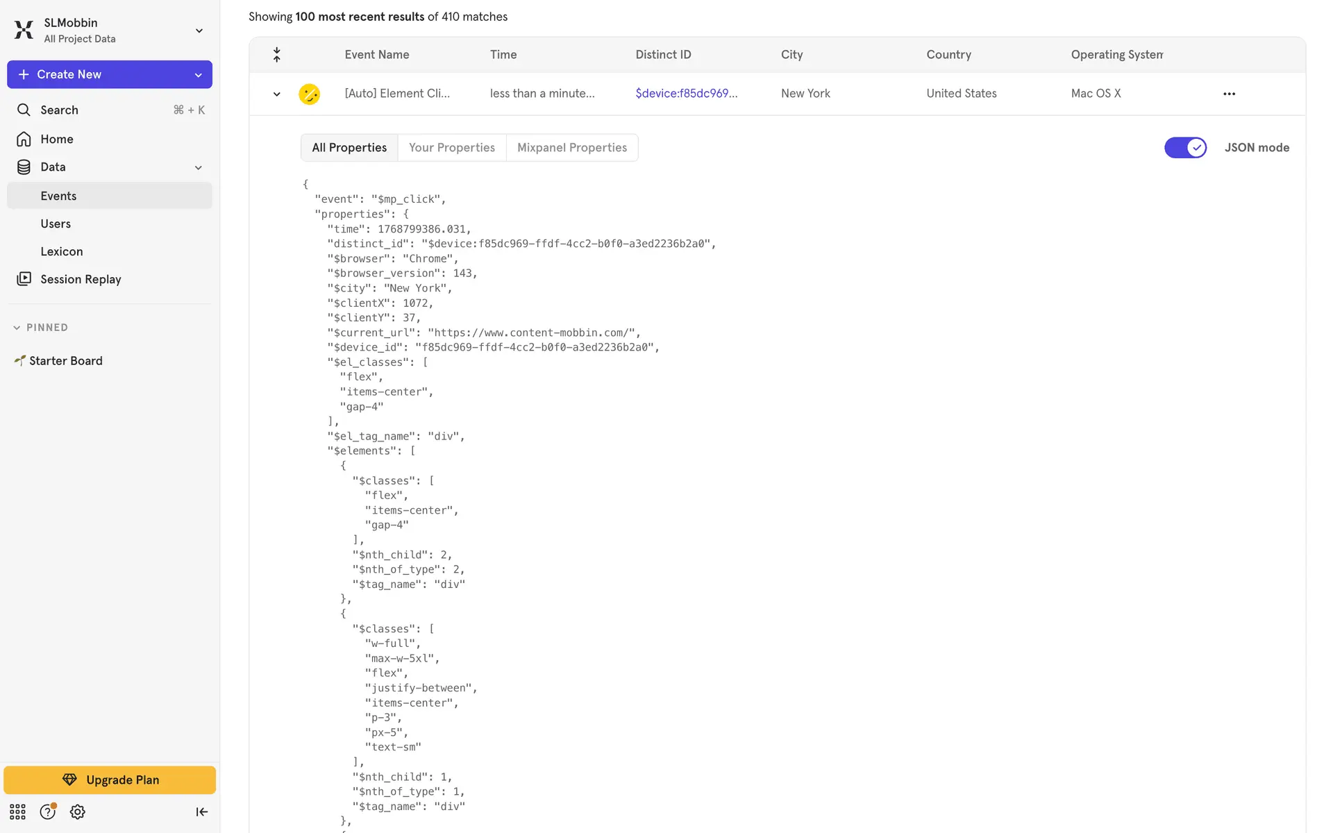Click the Mixpanel logo icon

pyautogui.click(x=24, y=30)
